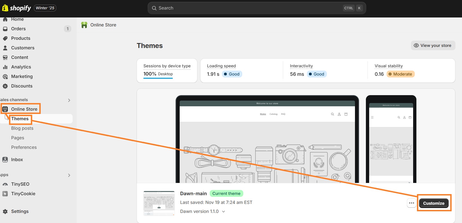Open the theme actions three-dot menu
Screen dimensions: 462x223
click(411, 203)
